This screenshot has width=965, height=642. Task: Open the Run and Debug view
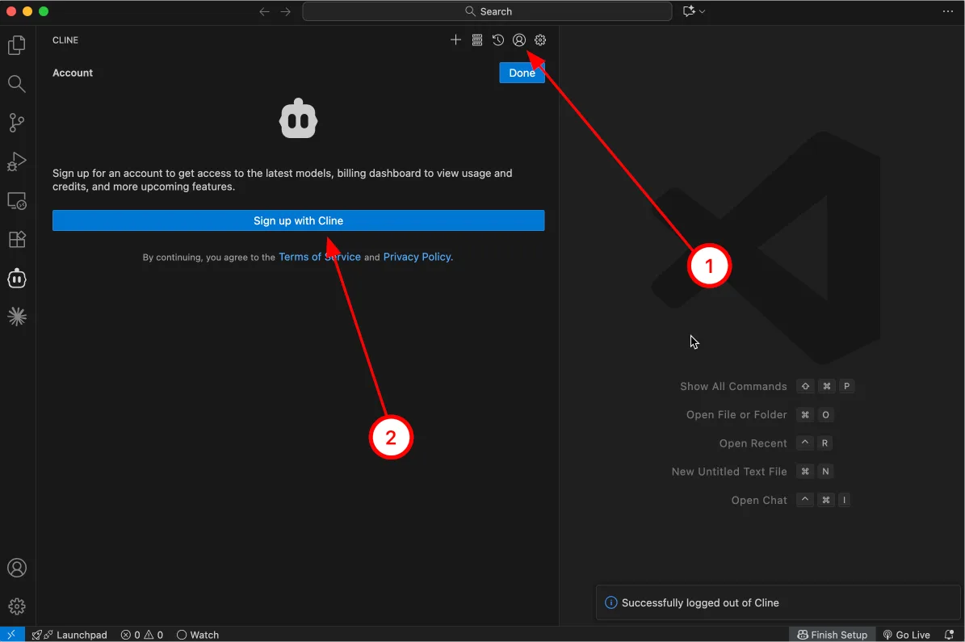click(x=17, y=162)
